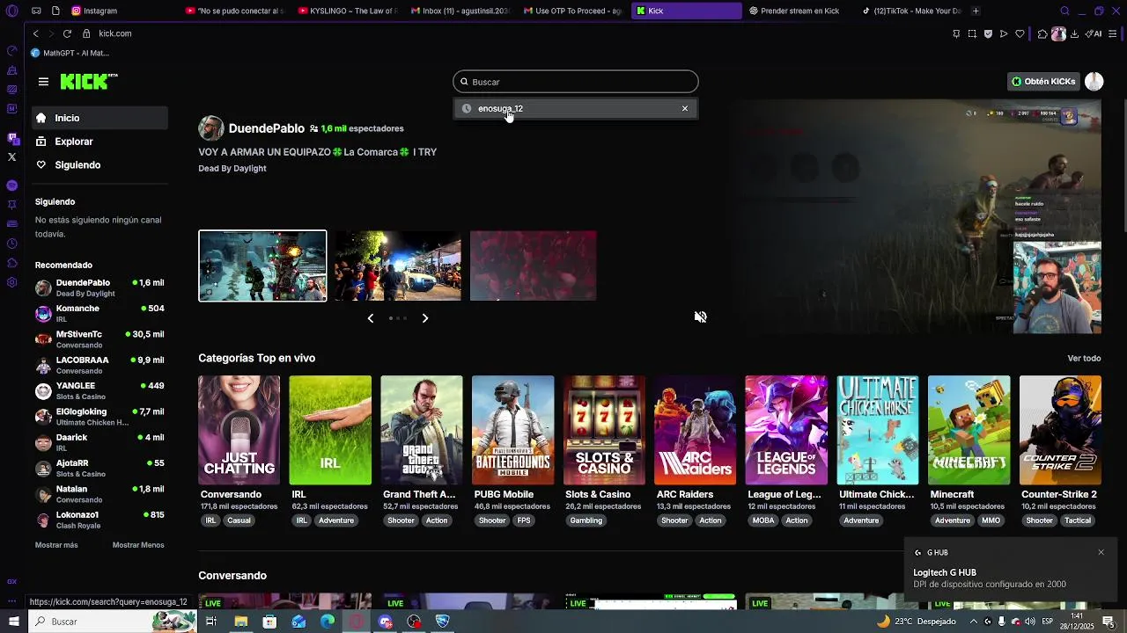Select enosuga_12 search suggestion

point(575,109)
